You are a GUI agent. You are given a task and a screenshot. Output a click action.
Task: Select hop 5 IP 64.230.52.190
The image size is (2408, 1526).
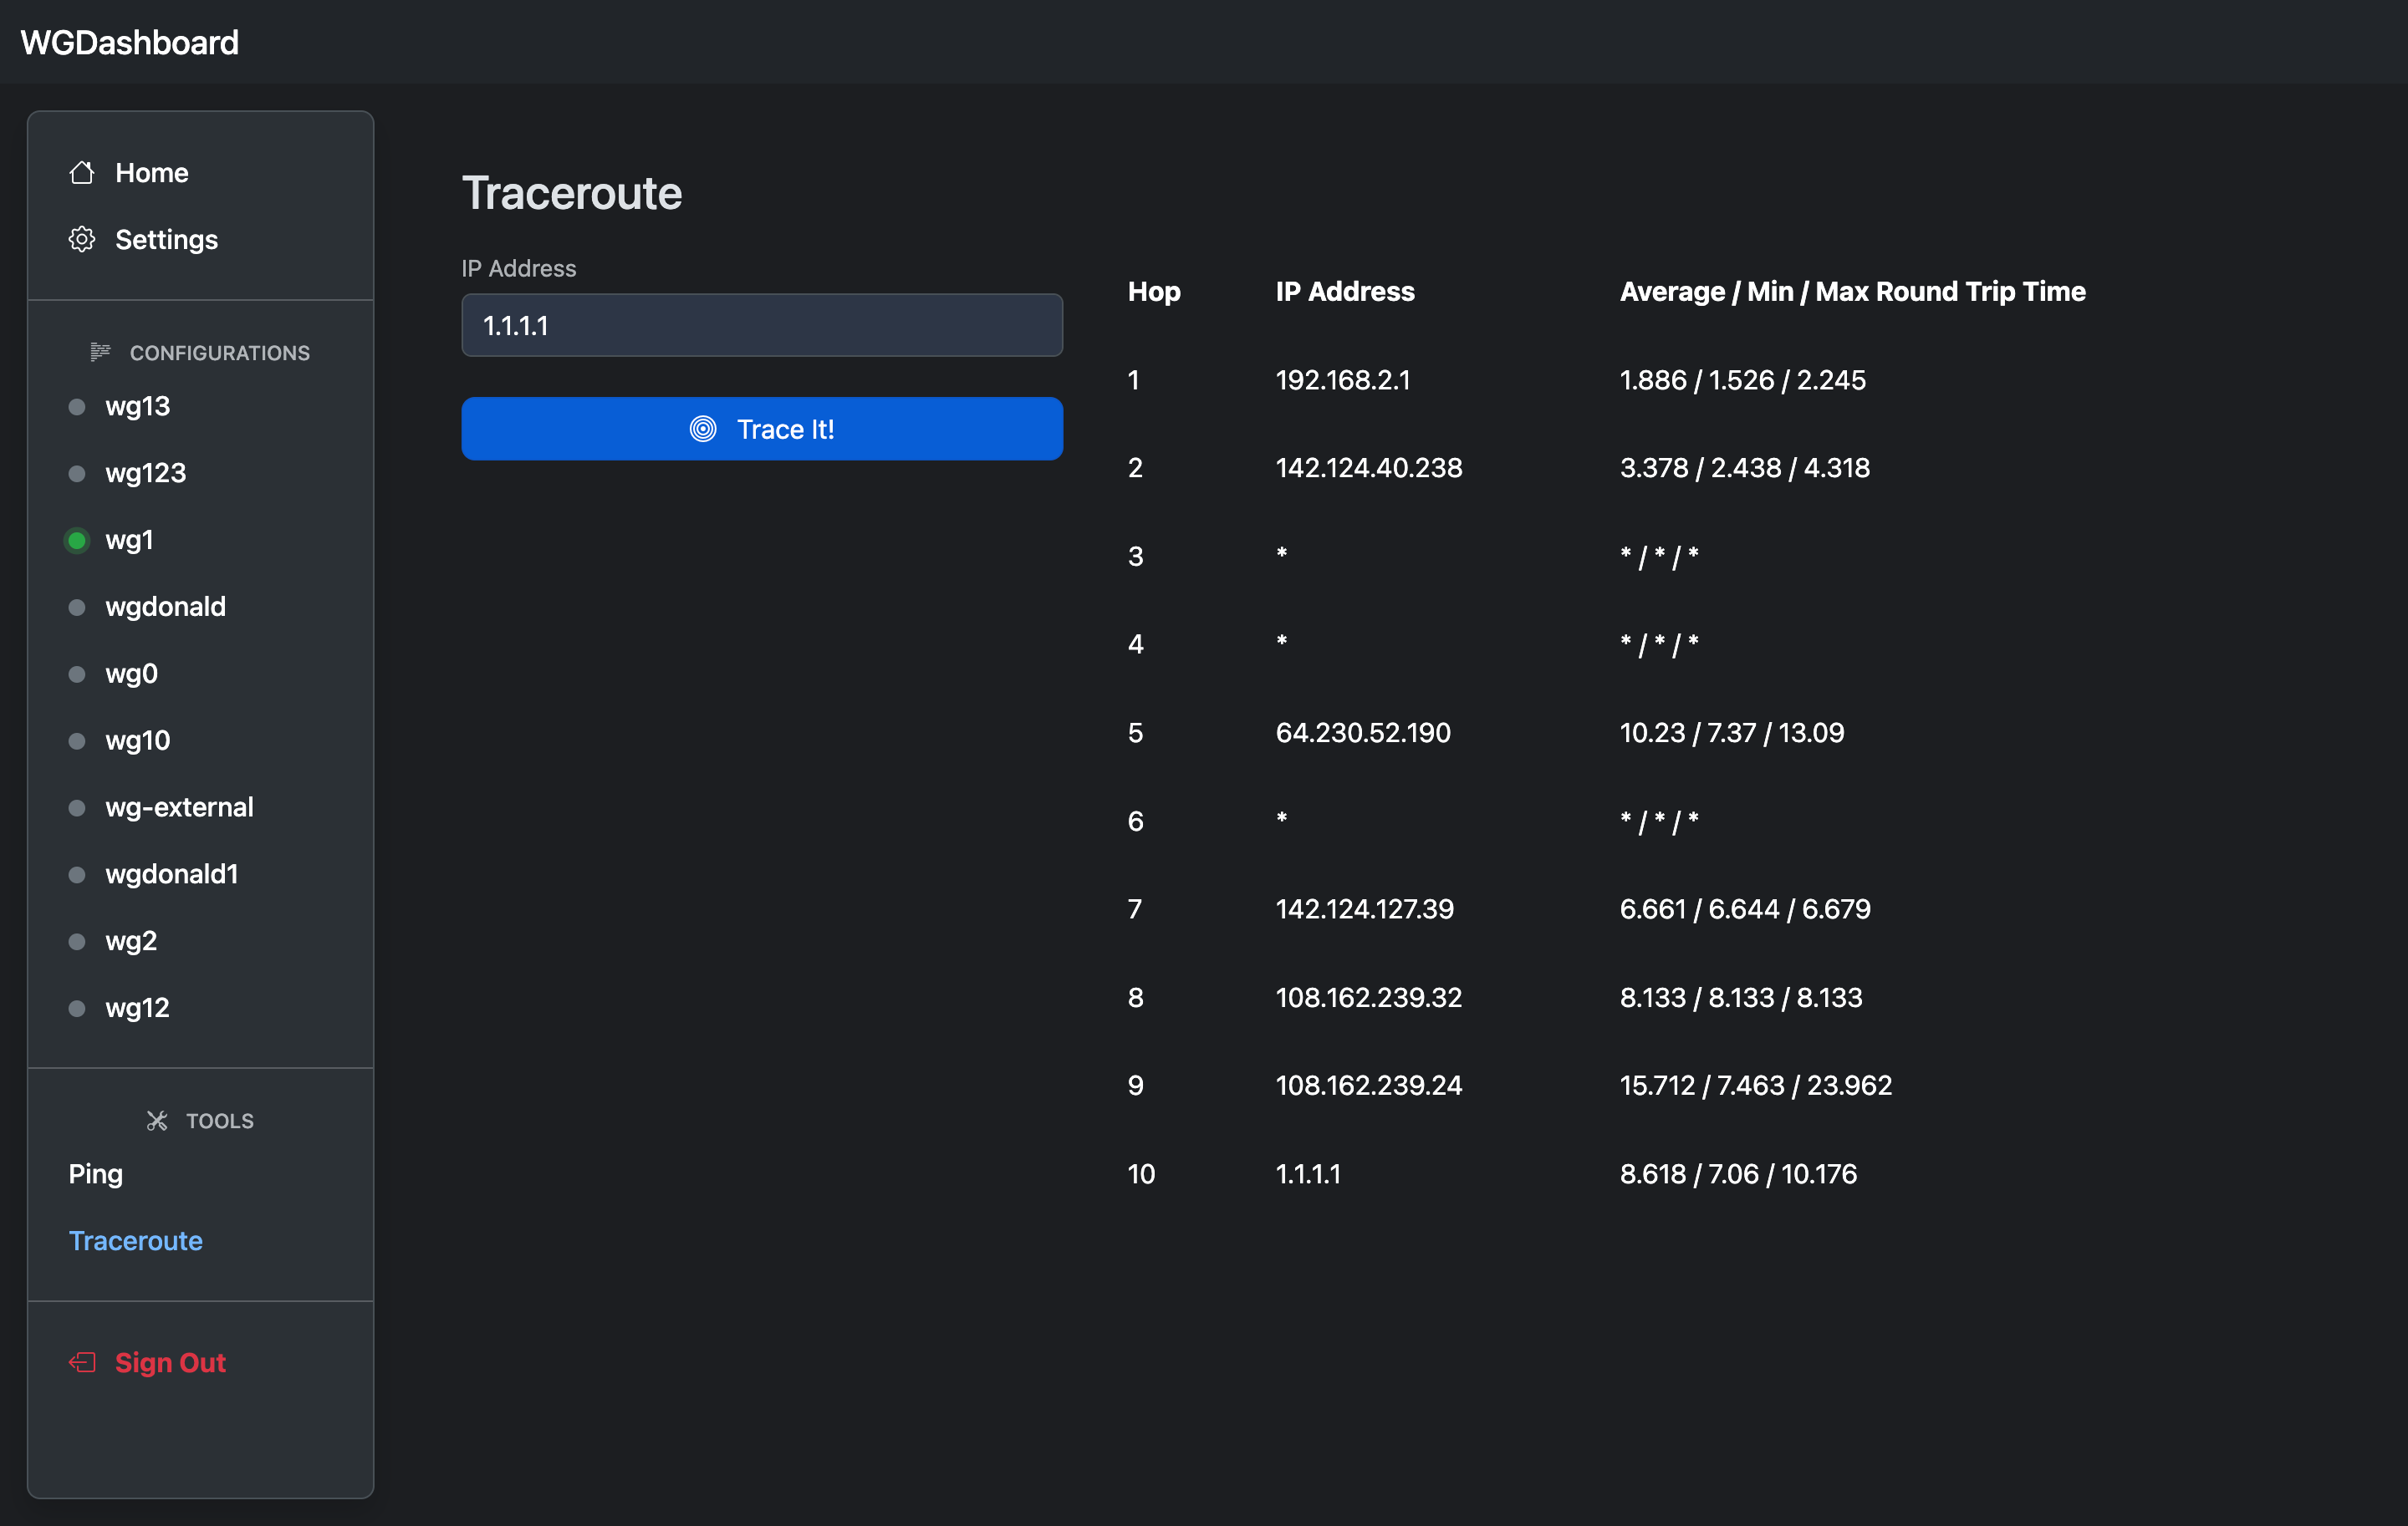pyautogui.click(x=1363, y=733)
